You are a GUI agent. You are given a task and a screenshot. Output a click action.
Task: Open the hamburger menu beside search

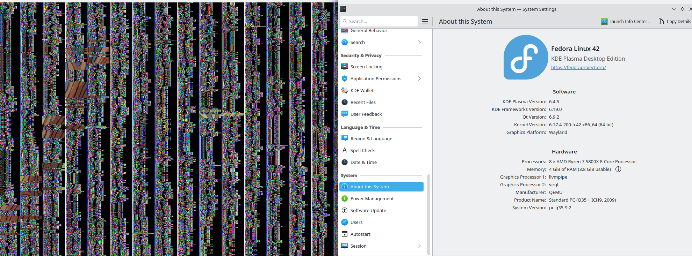[425, 21]
